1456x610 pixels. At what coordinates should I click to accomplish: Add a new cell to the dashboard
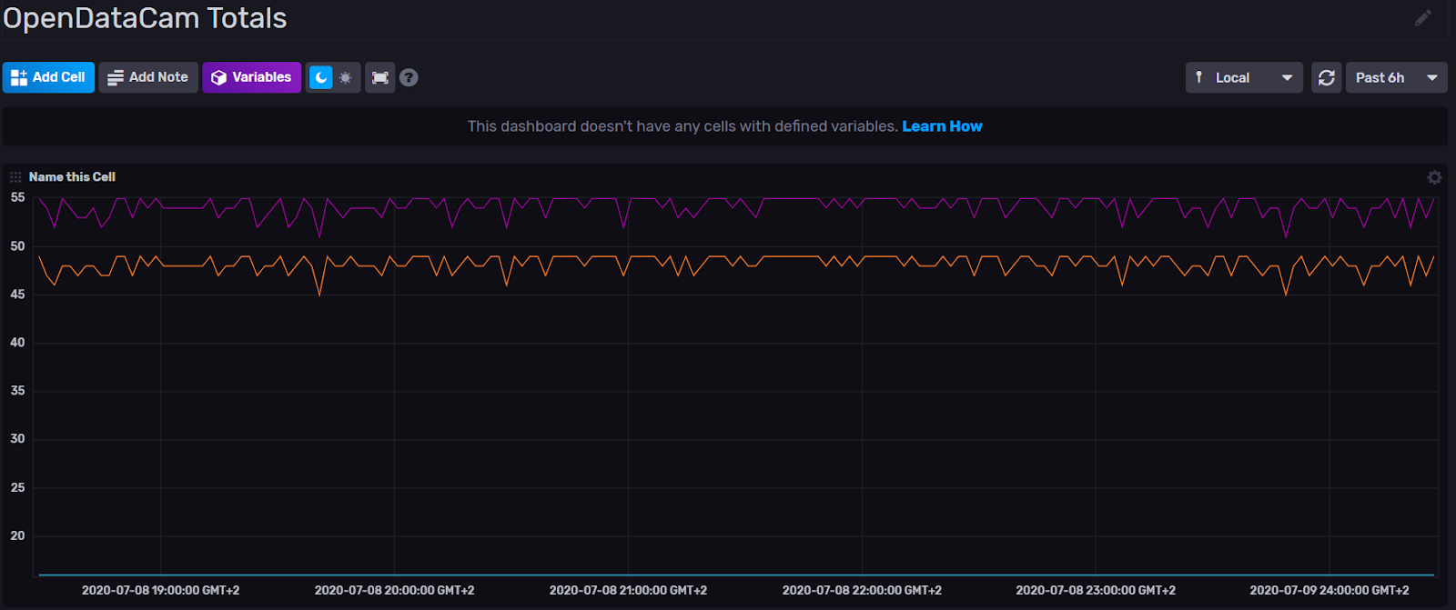[48, 77]
